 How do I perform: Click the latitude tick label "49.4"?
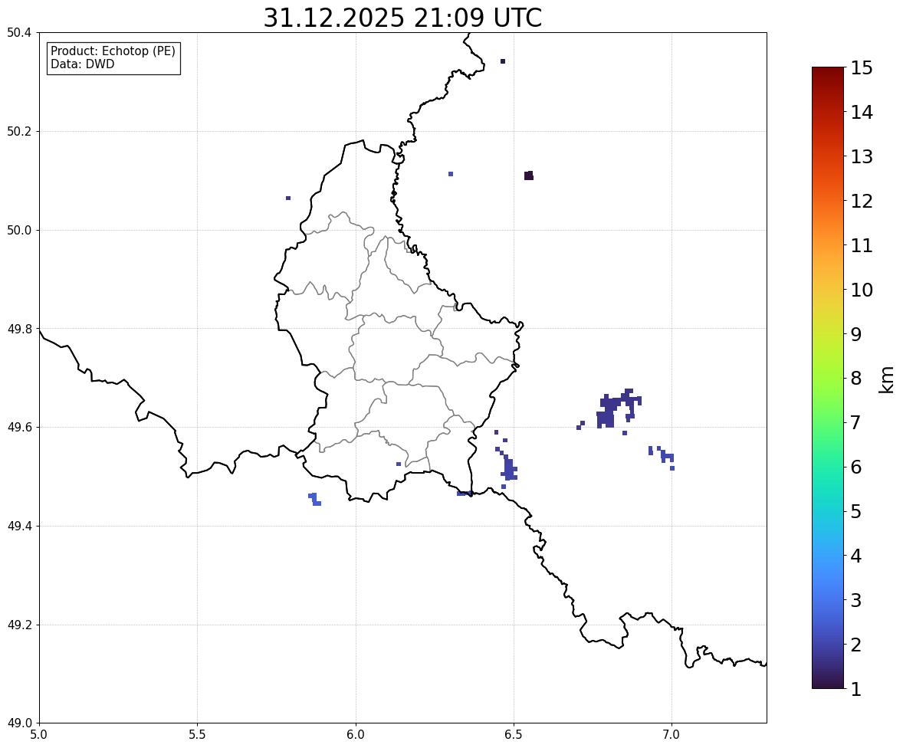[19, 526]
